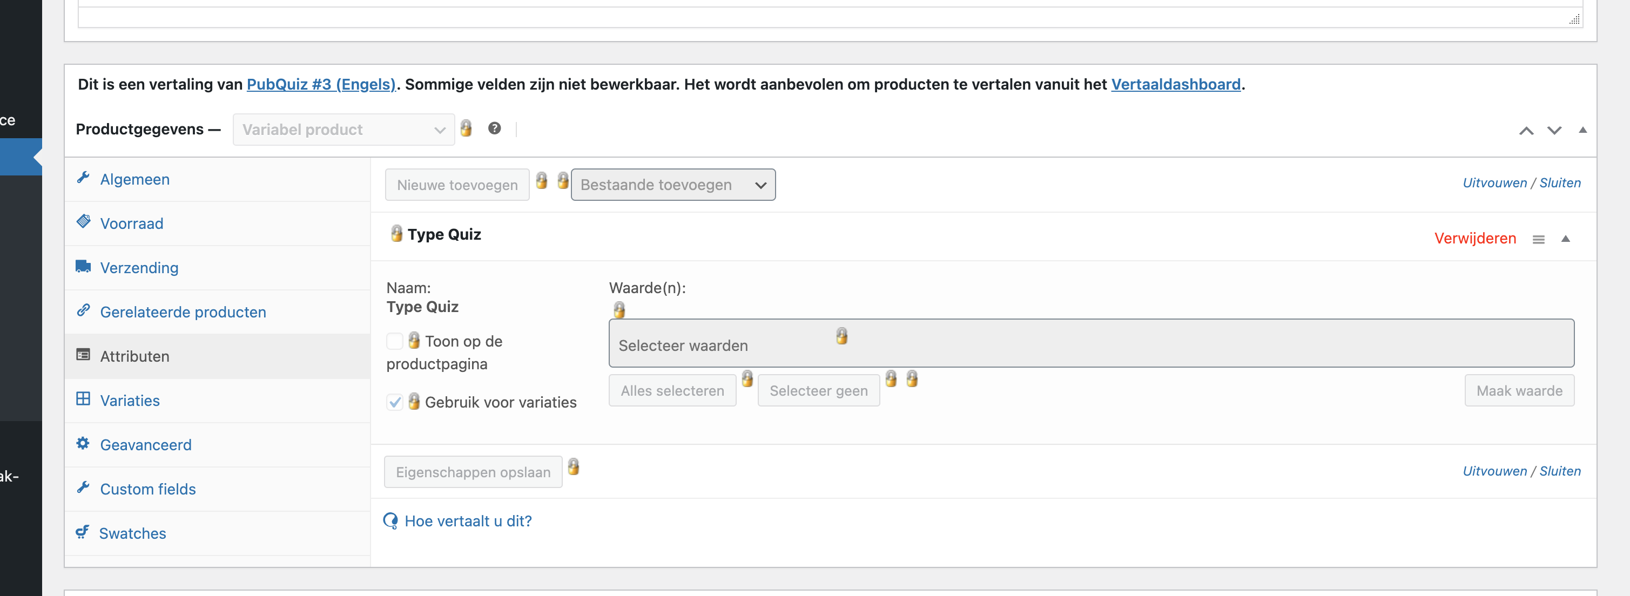The width and height of the screenshot is (1630, 596).
Task: Click the help bubble icon before Hoe vertaalt
Action: click(391, 521)
